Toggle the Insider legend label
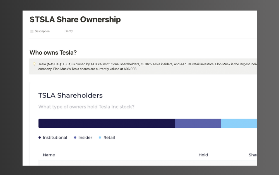This screenshot has width=279, height=175. tap(85, 137)
